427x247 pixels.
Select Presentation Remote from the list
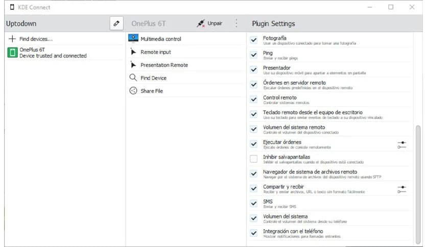(186, 65)
